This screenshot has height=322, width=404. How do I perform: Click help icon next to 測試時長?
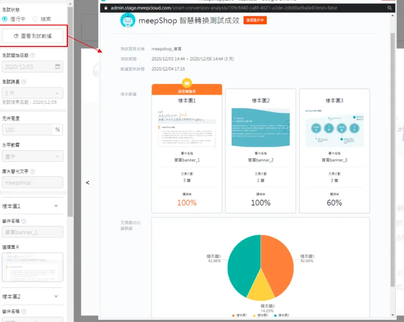coord(24,82)
